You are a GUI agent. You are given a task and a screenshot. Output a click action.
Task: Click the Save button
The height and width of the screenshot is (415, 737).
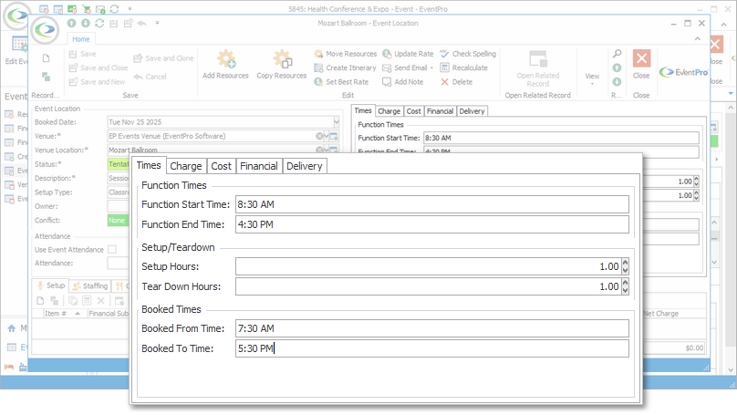tap(83, 54)
